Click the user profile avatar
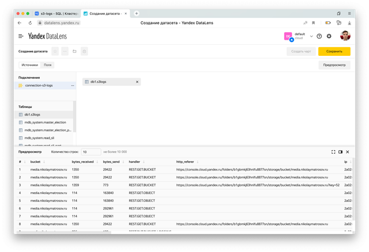369x252 pixels. click(345, 36)
